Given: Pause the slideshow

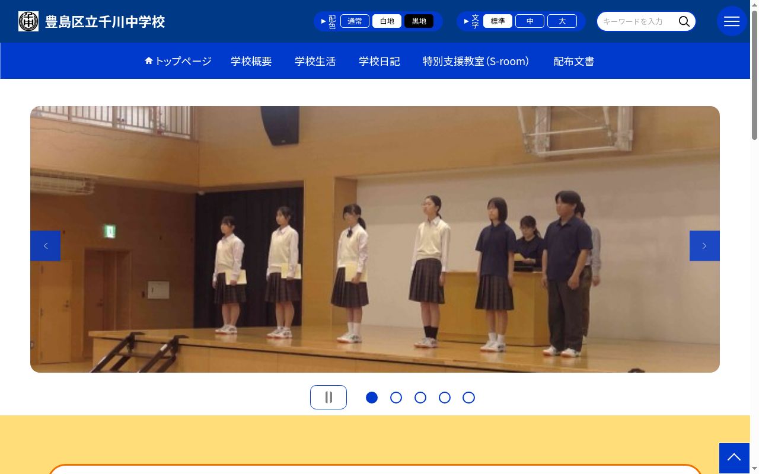Looking at the screenshot, I should coord(329,398).
